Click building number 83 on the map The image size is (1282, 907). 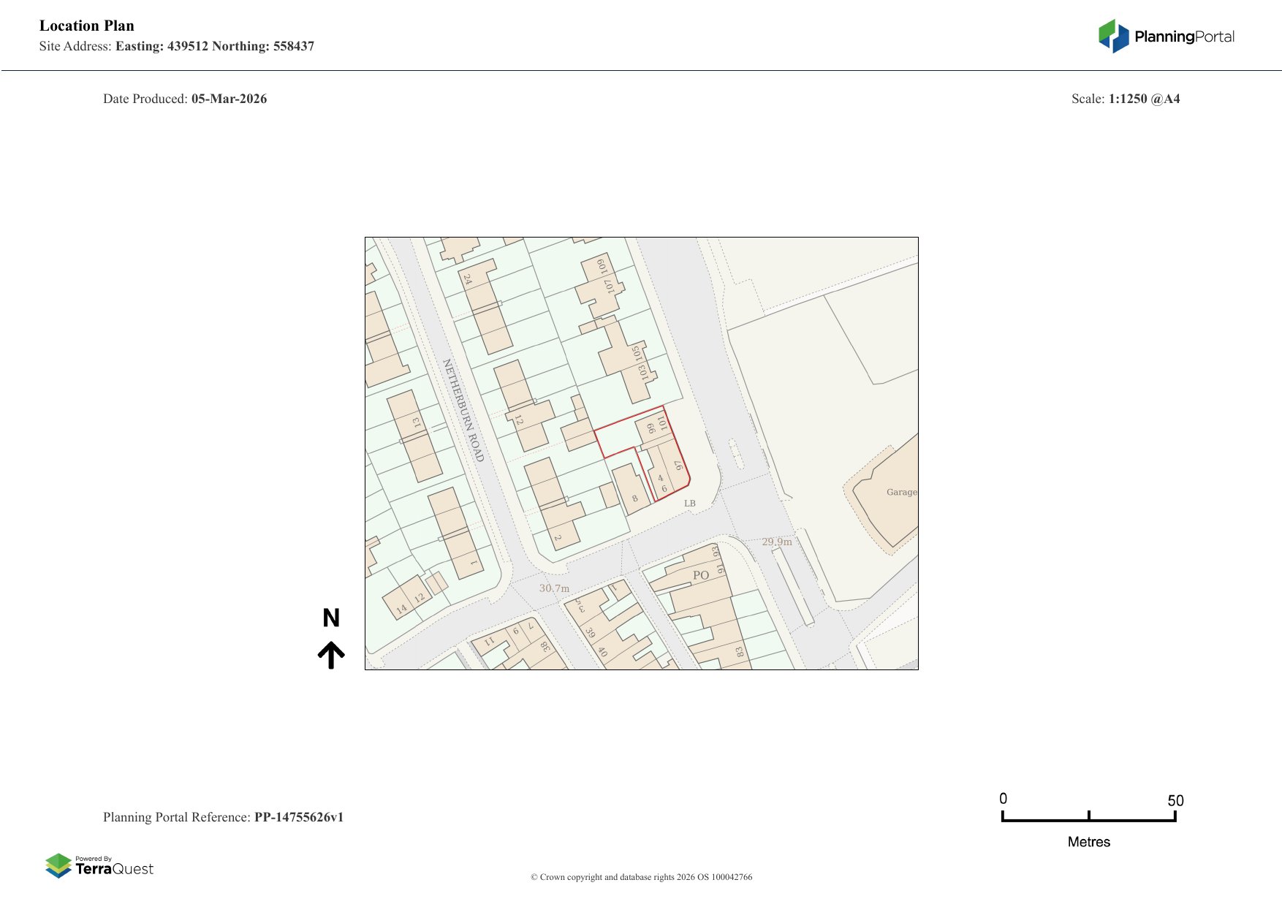[740, 650]
